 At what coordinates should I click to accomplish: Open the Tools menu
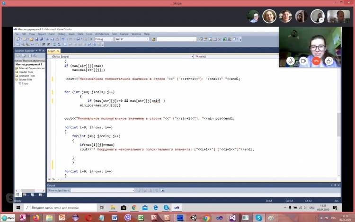(89, 34)
